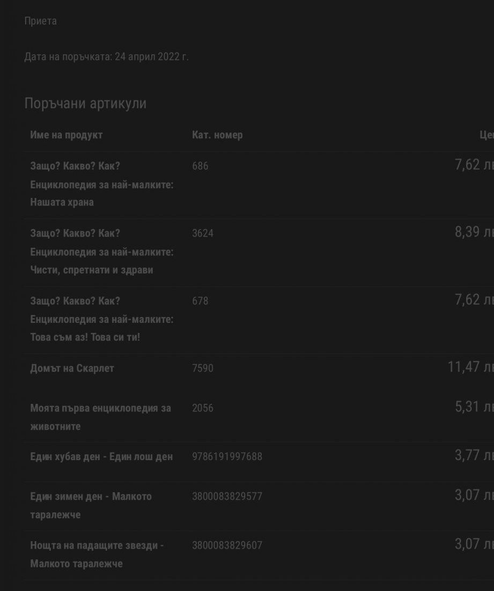Click the 'Поръчани артикули' section heading
The height and width of the screenshot is (591, 494).
click(85, 104)
